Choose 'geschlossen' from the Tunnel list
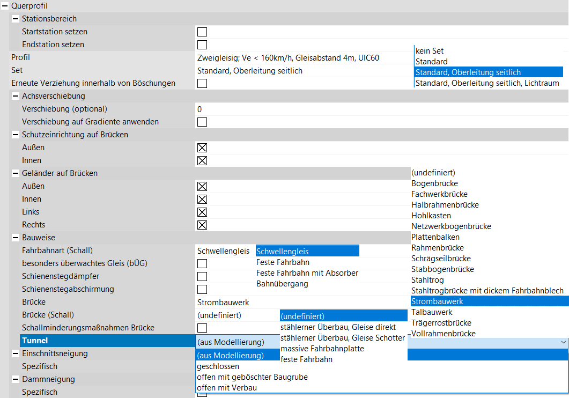Image resolution: width=569 pixels, height=398 pixels. (218, 366)
